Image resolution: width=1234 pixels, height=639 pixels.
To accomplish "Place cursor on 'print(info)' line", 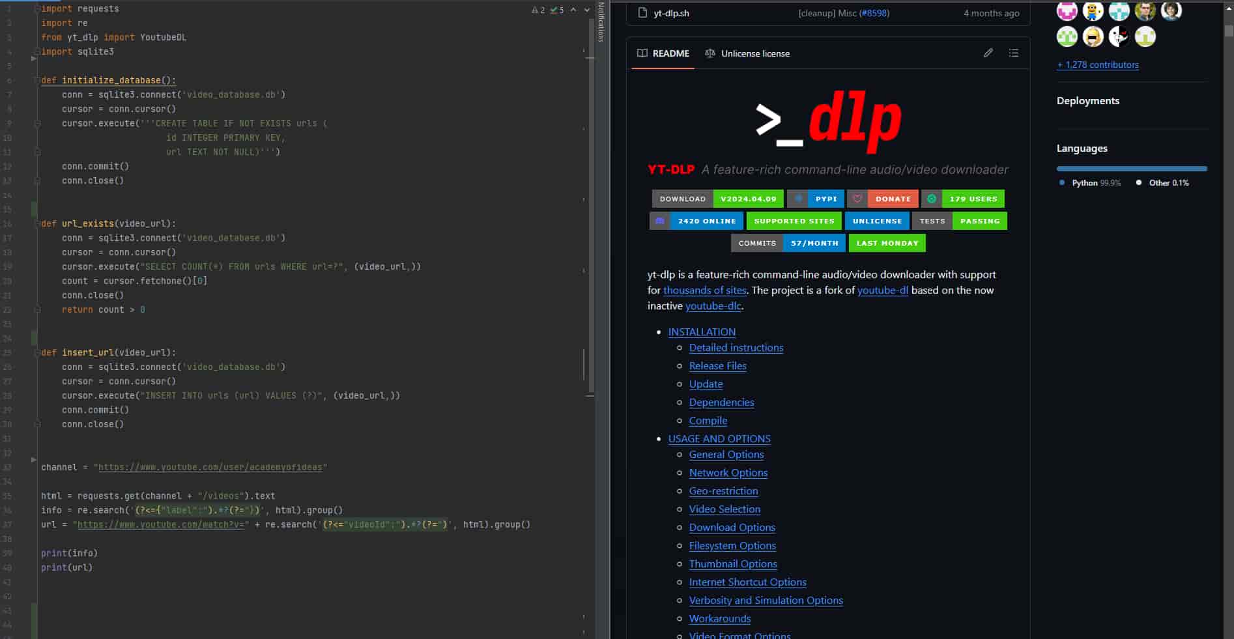I will coord(70,553).
